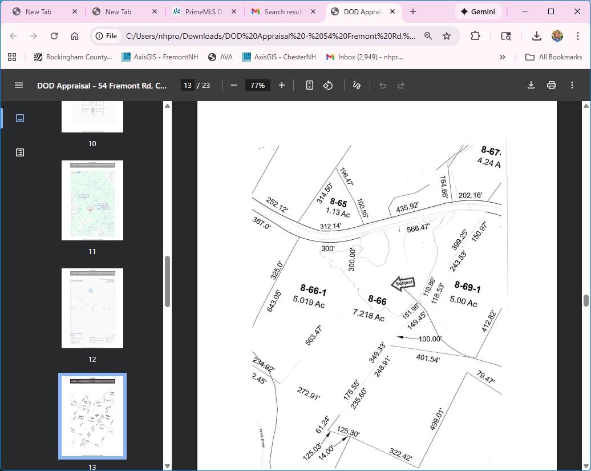Screen dimensions: 591x471
Task: Zoom out using the minus button
Action: (234, 85)
